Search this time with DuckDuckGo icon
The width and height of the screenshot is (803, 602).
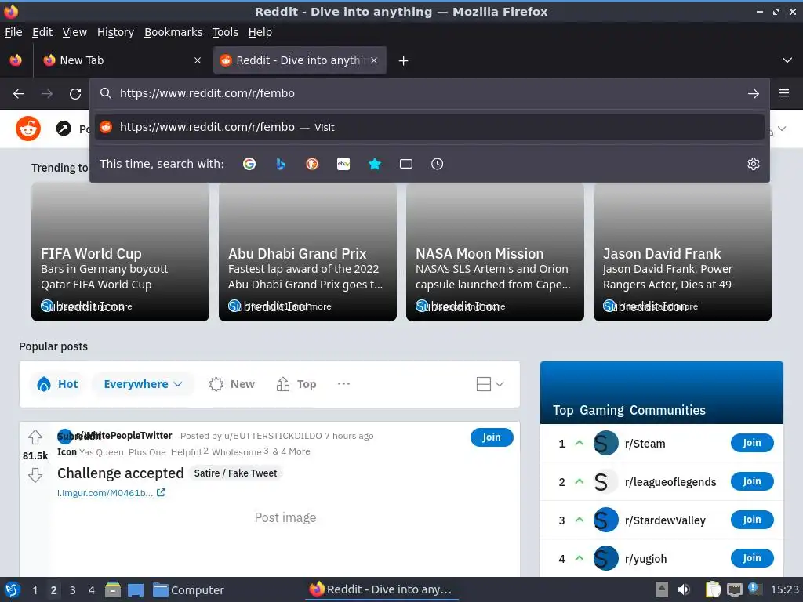[x=312, y=164]
